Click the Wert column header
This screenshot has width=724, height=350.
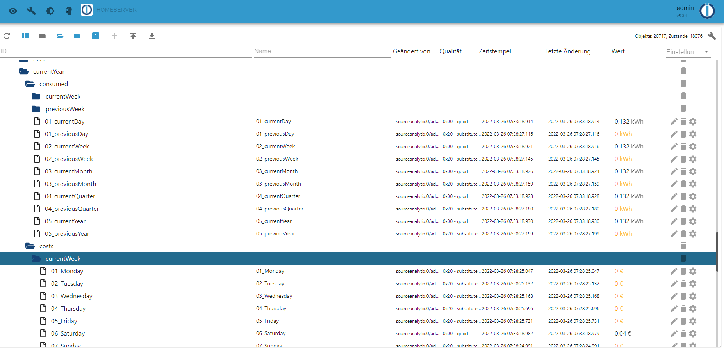(x=618, y=51)
